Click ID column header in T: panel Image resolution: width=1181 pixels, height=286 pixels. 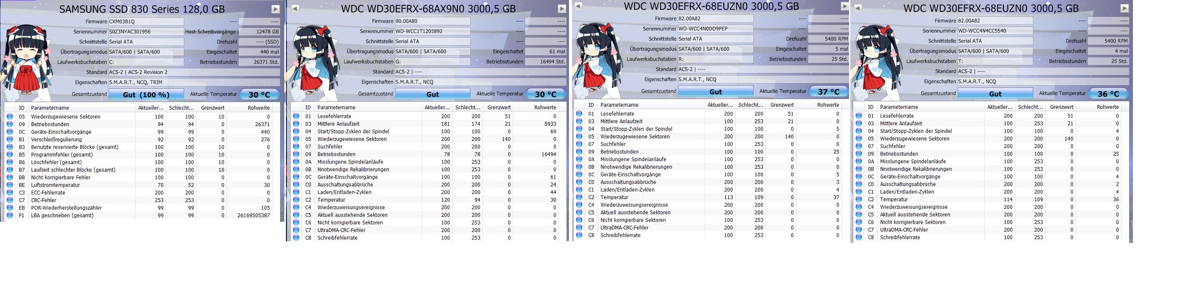point(871,107)
